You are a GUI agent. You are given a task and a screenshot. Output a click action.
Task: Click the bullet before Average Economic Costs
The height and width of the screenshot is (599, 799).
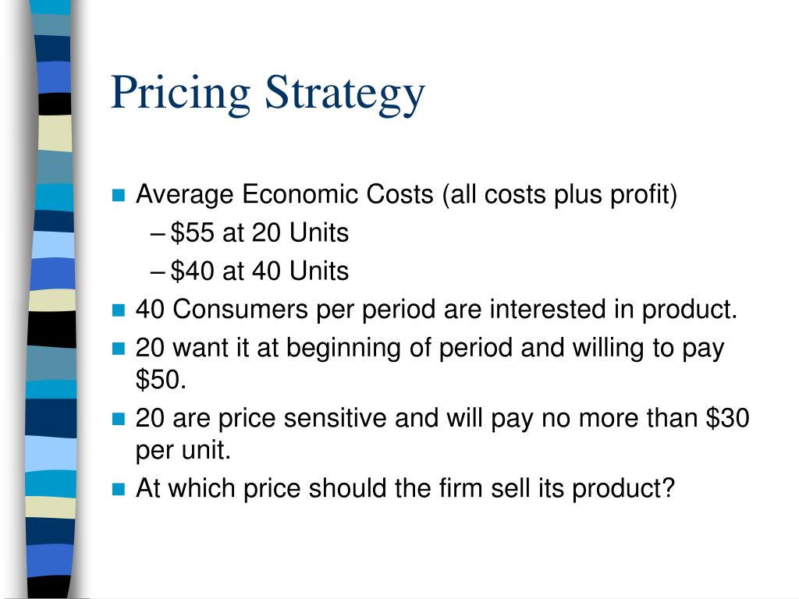pyautogui.click(x=119, y=195)
